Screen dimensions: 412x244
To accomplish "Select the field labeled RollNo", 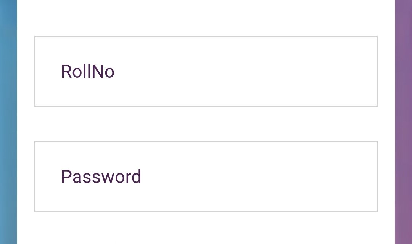I will (x=206, y=71).
